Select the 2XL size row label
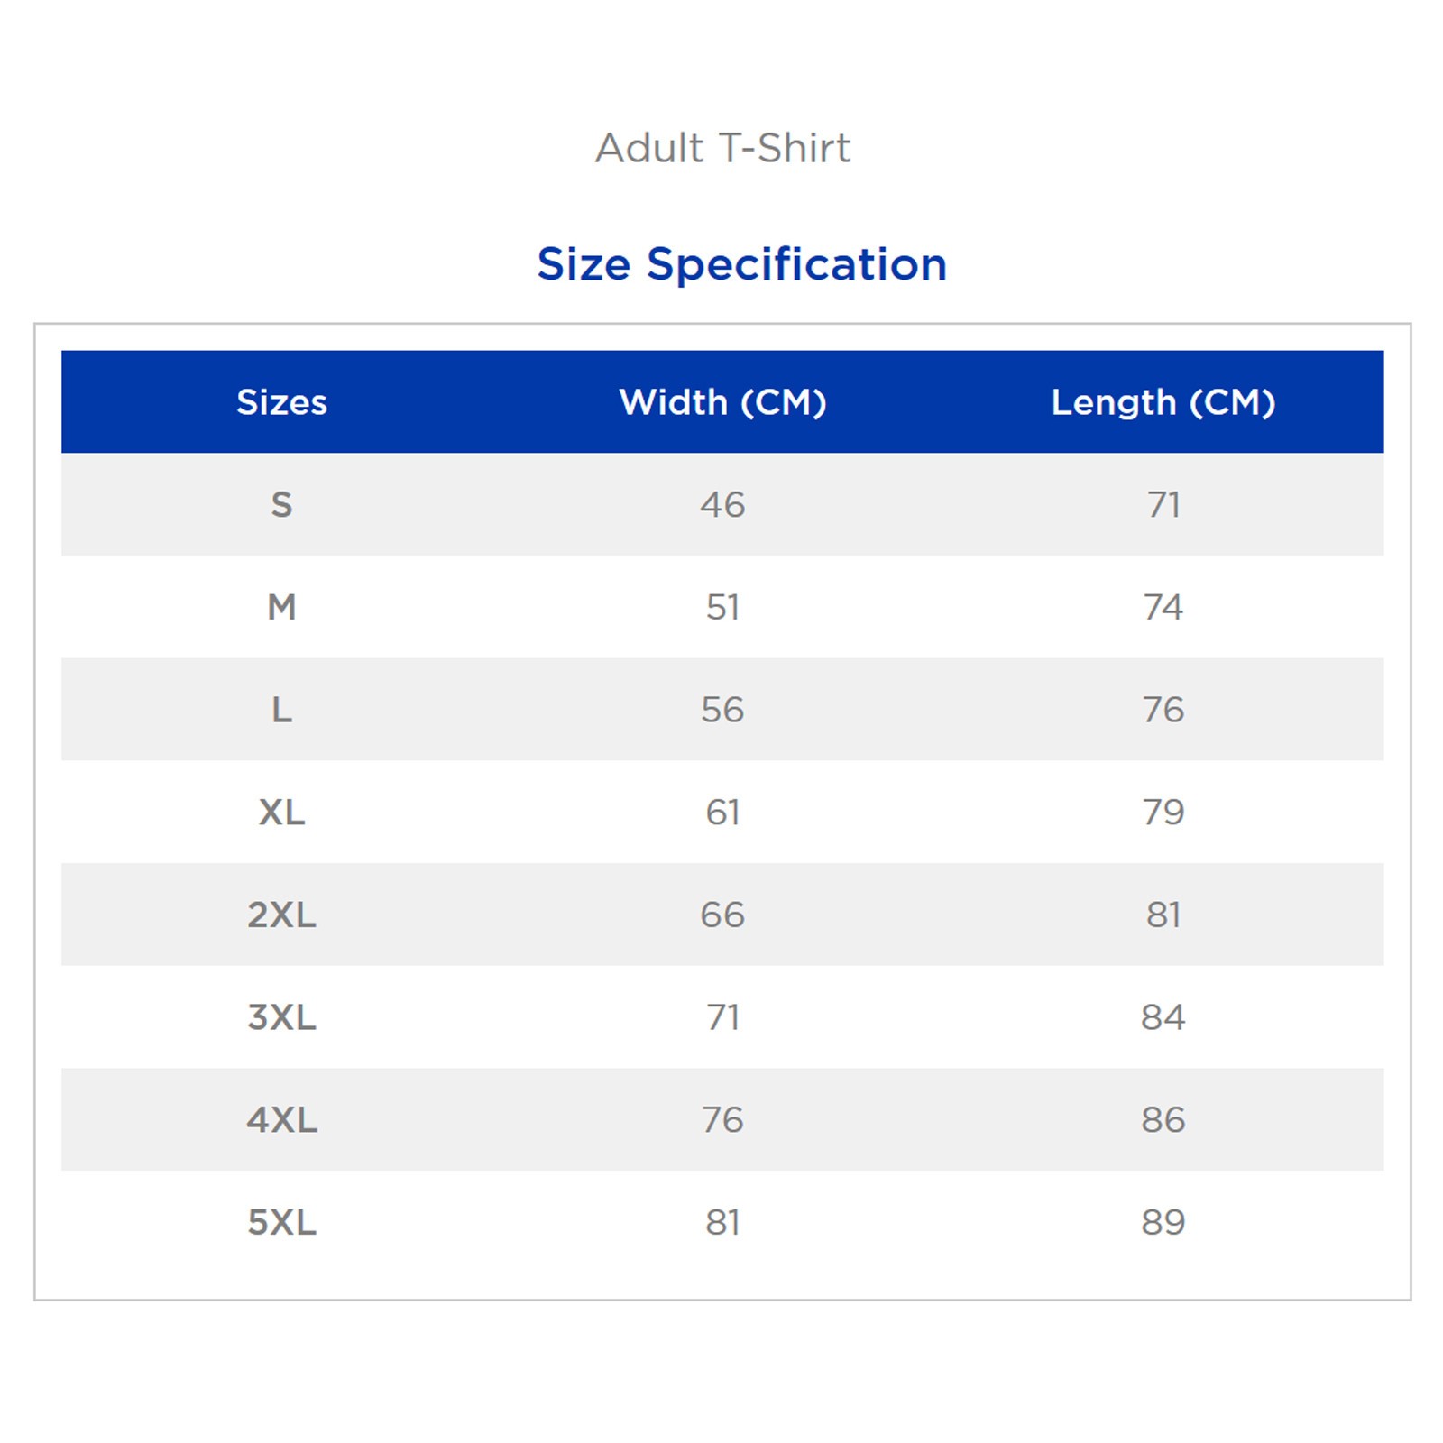 point(281,915)
